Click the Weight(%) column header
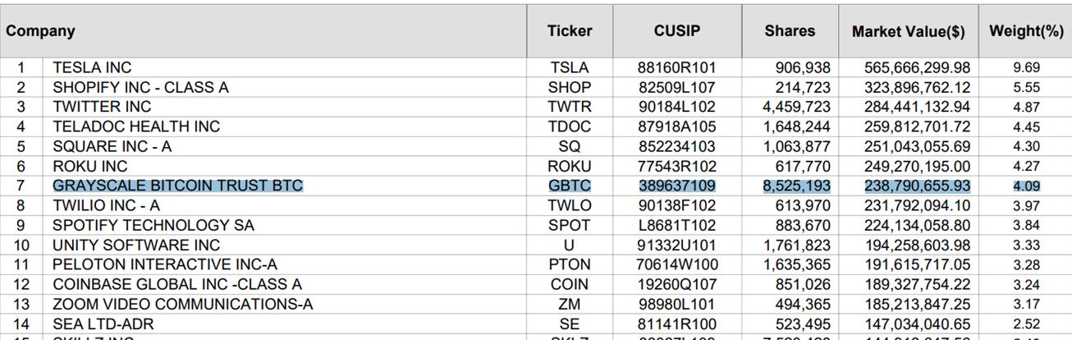The width and height of the screenshot is (1072, 340). click(1026, 31)
